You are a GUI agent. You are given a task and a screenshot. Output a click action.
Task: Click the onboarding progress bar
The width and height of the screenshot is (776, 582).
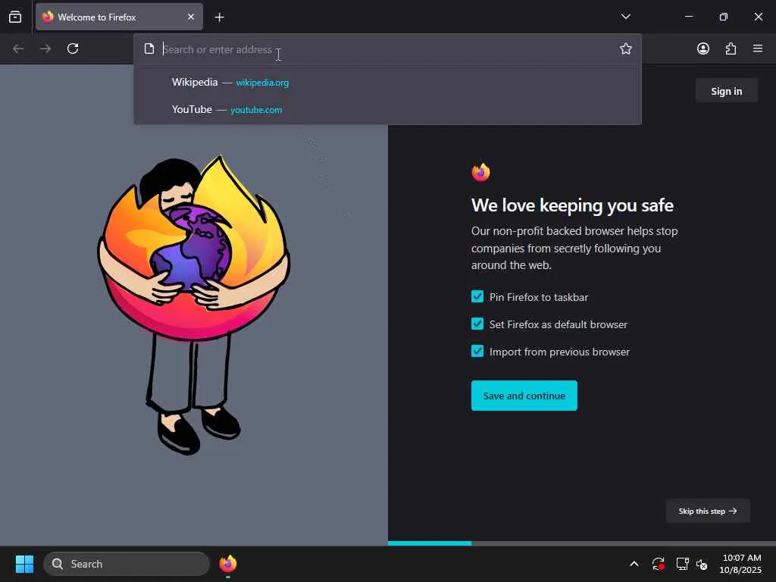click(582, 543)
